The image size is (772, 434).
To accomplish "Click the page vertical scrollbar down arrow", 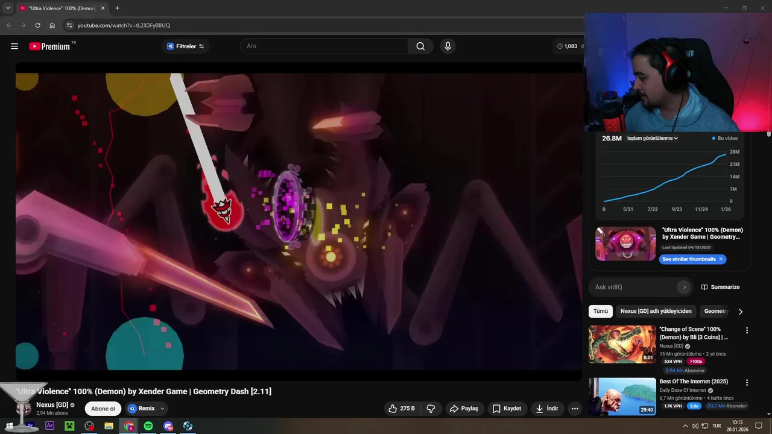I will 769,414.
